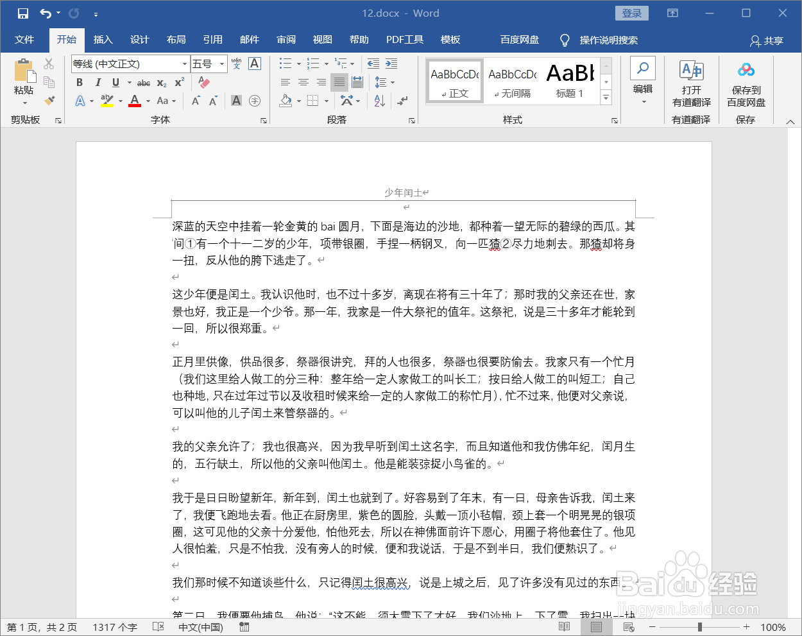The width and height of the screenshot is (802, 636).
Task: Show paragraph marks icon
Action: coord(402,101)
